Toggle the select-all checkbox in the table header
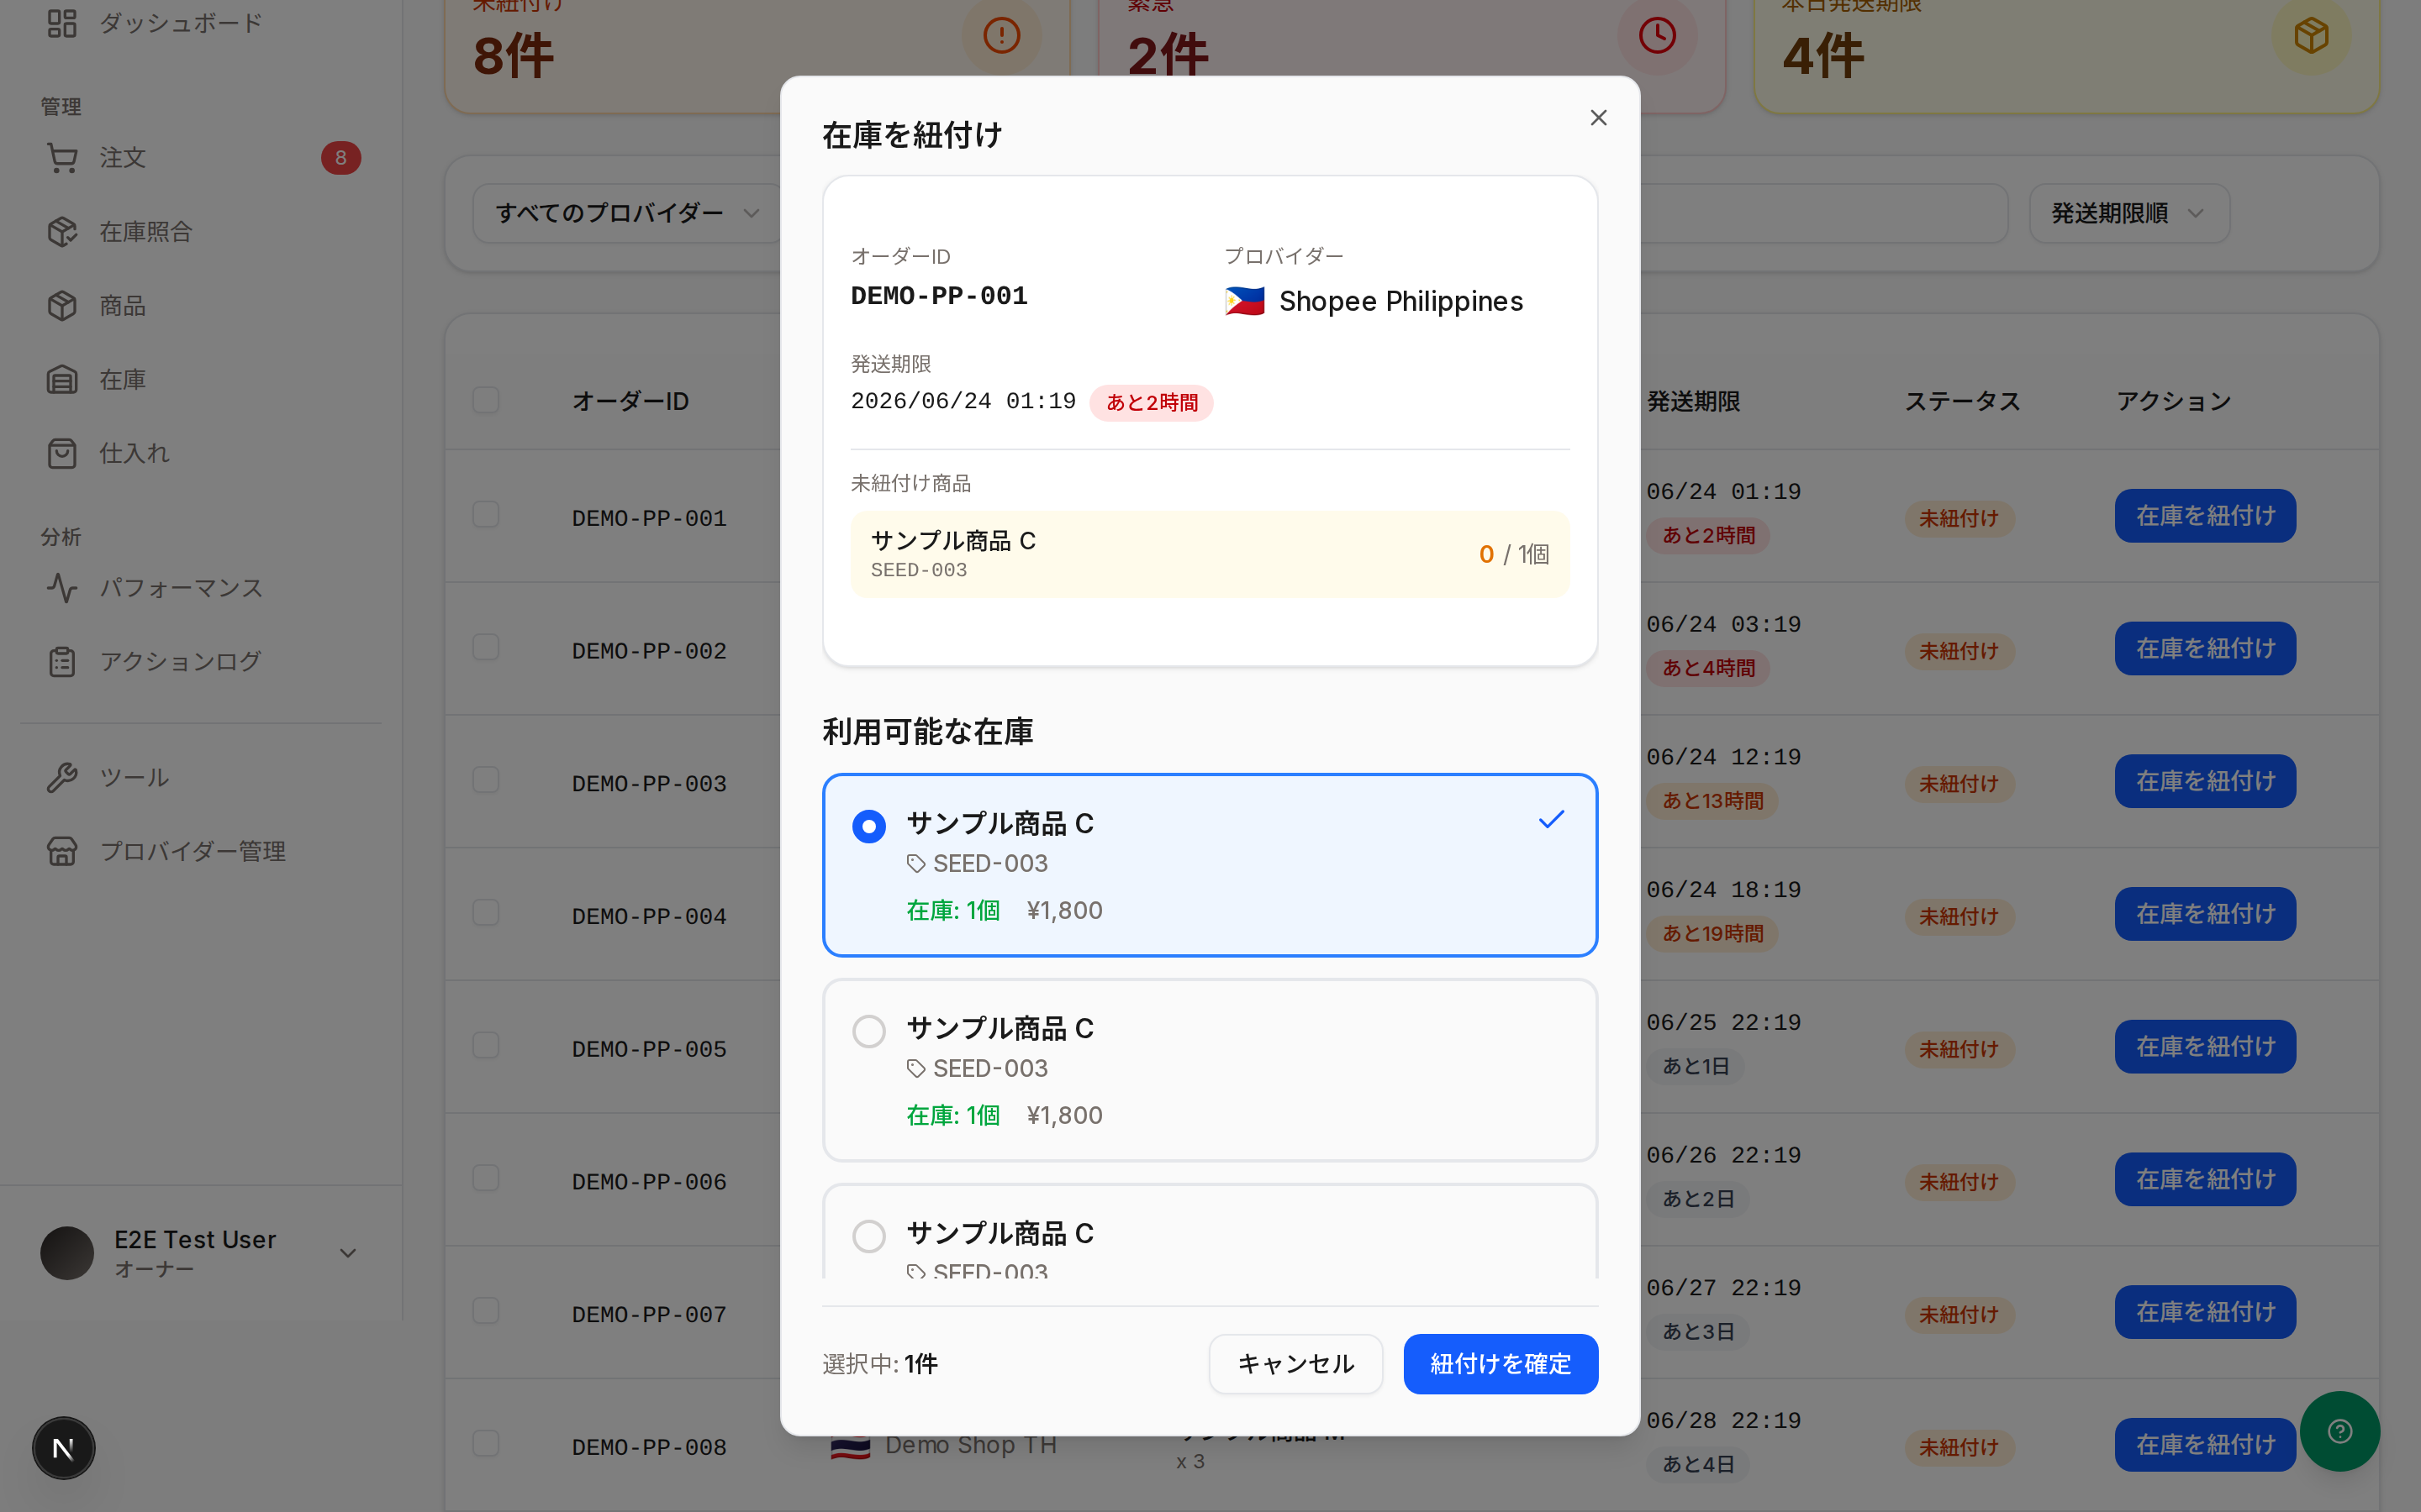2421x1512 pixels. [x=486, y=400]
